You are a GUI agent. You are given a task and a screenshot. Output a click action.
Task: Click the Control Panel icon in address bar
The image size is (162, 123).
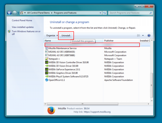[x=22, y=13]
